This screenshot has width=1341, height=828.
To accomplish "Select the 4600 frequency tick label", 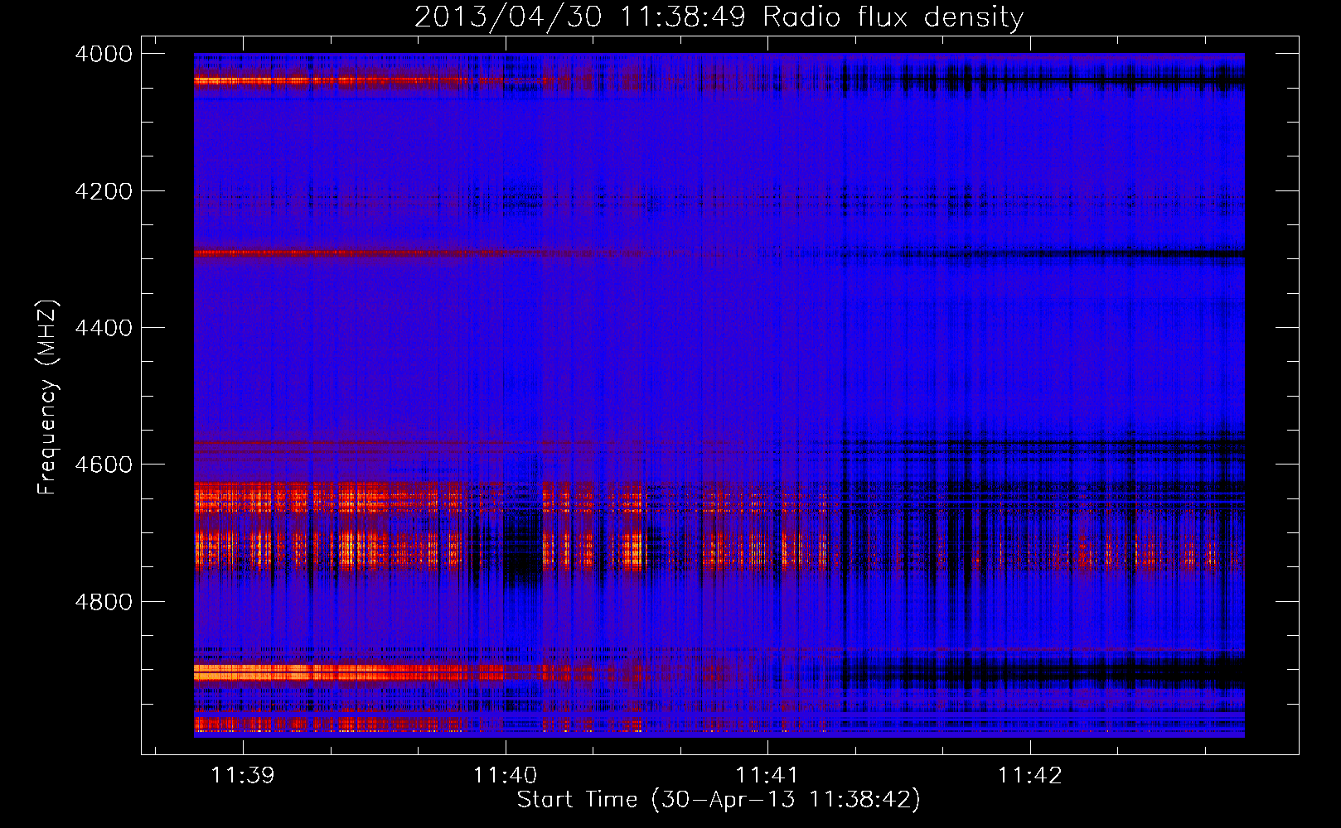I will (104, 465).
